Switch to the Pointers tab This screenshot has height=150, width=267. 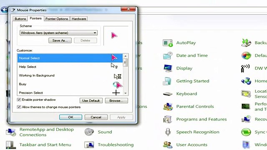[35, 18]
